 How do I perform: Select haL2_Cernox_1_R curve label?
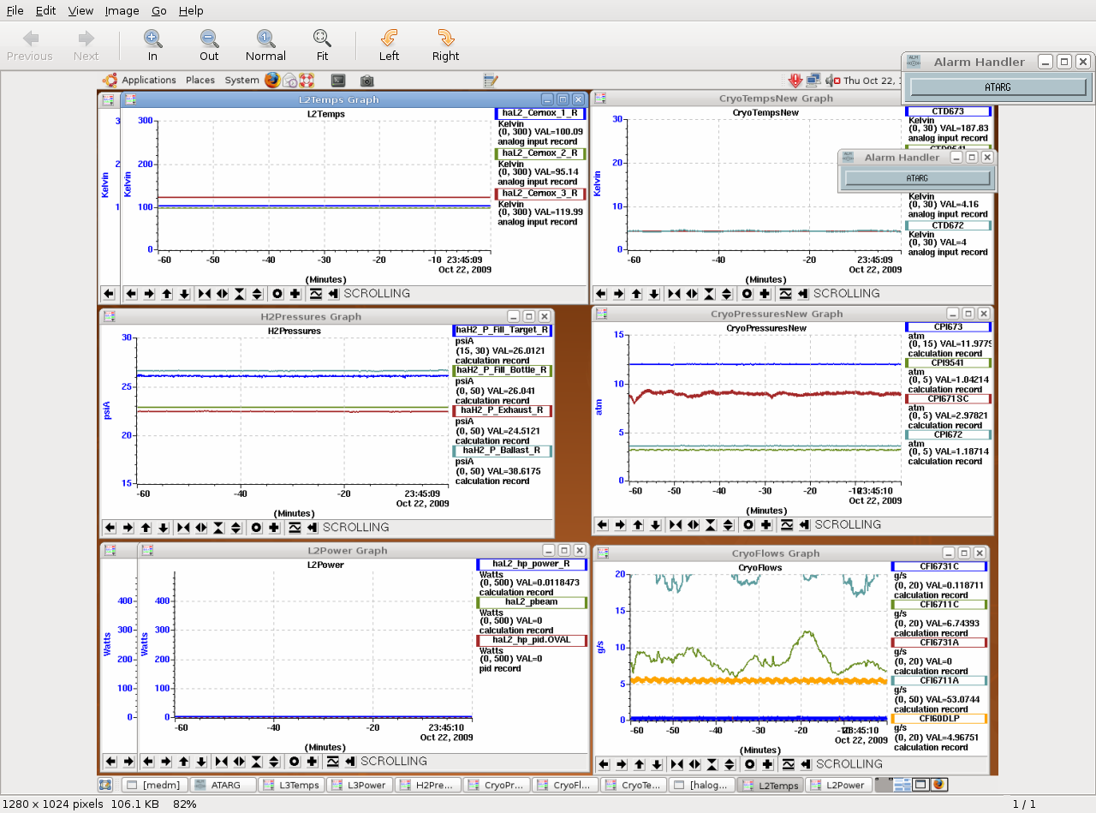(x=539, y=113)
